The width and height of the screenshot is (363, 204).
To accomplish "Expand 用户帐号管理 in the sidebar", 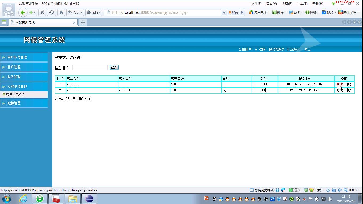I will point(24,57).
